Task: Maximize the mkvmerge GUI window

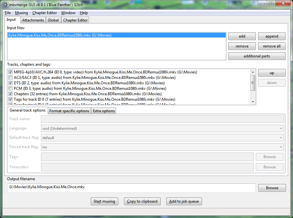Action: pos(271,3)
